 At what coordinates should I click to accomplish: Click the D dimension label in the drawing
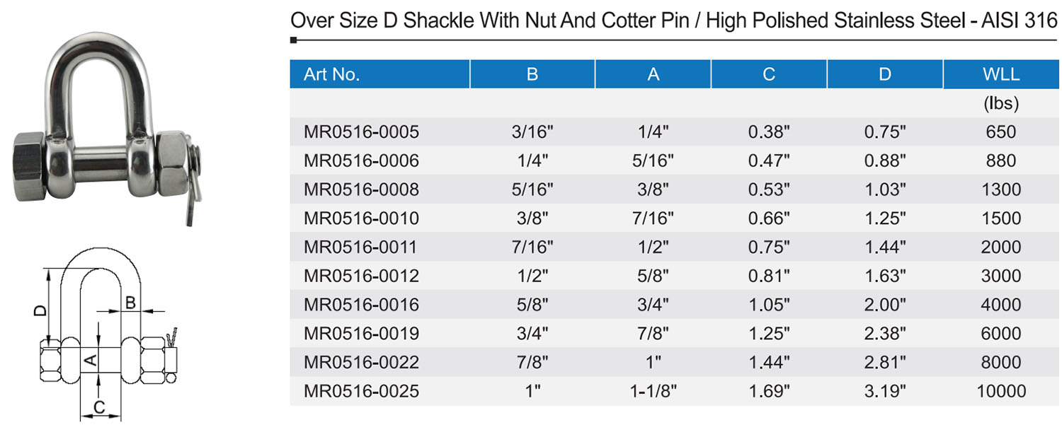tap(41, 309)
